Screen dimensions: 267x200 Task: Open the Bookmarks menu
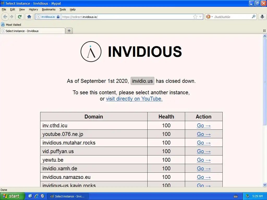pyautogui.click(x=49, y=9)
